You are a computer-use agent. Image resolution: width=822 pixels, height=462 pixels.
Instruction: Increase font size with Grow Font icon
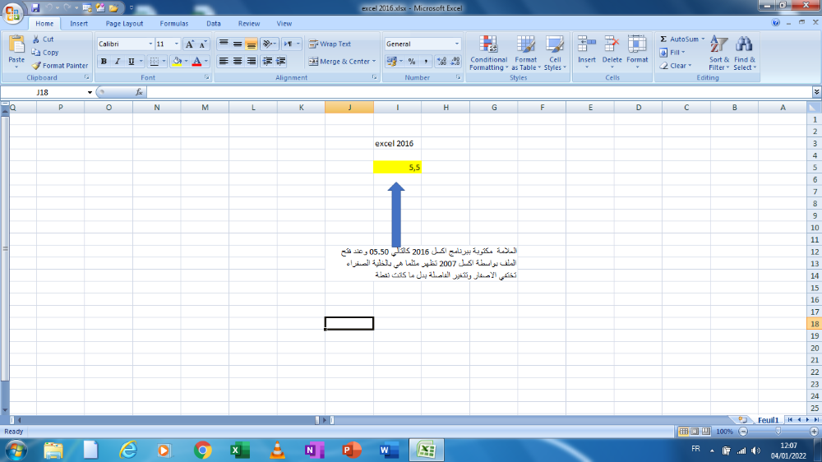[x=190, y=44]
